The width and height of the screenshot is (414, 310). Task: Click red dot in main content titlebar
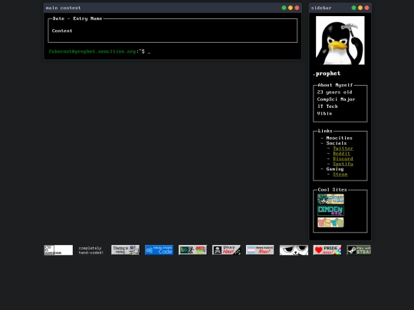tap(297, 8)
